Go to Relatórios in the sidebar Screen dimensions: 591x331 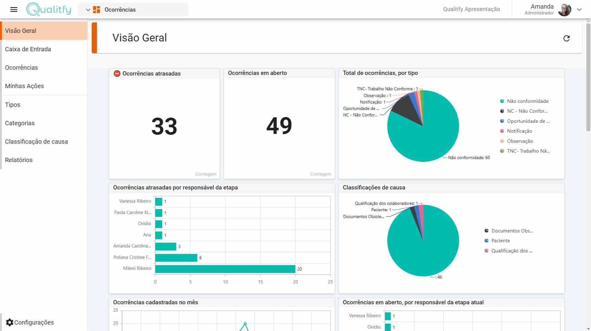19,160
